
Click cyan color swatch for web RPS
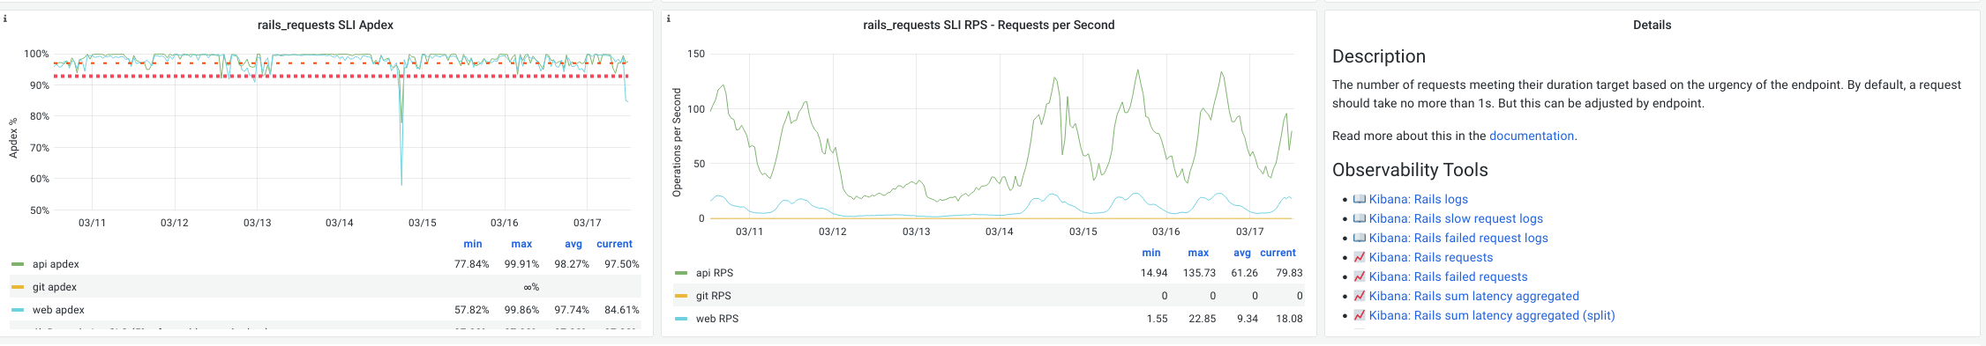[x=681, y=319]
